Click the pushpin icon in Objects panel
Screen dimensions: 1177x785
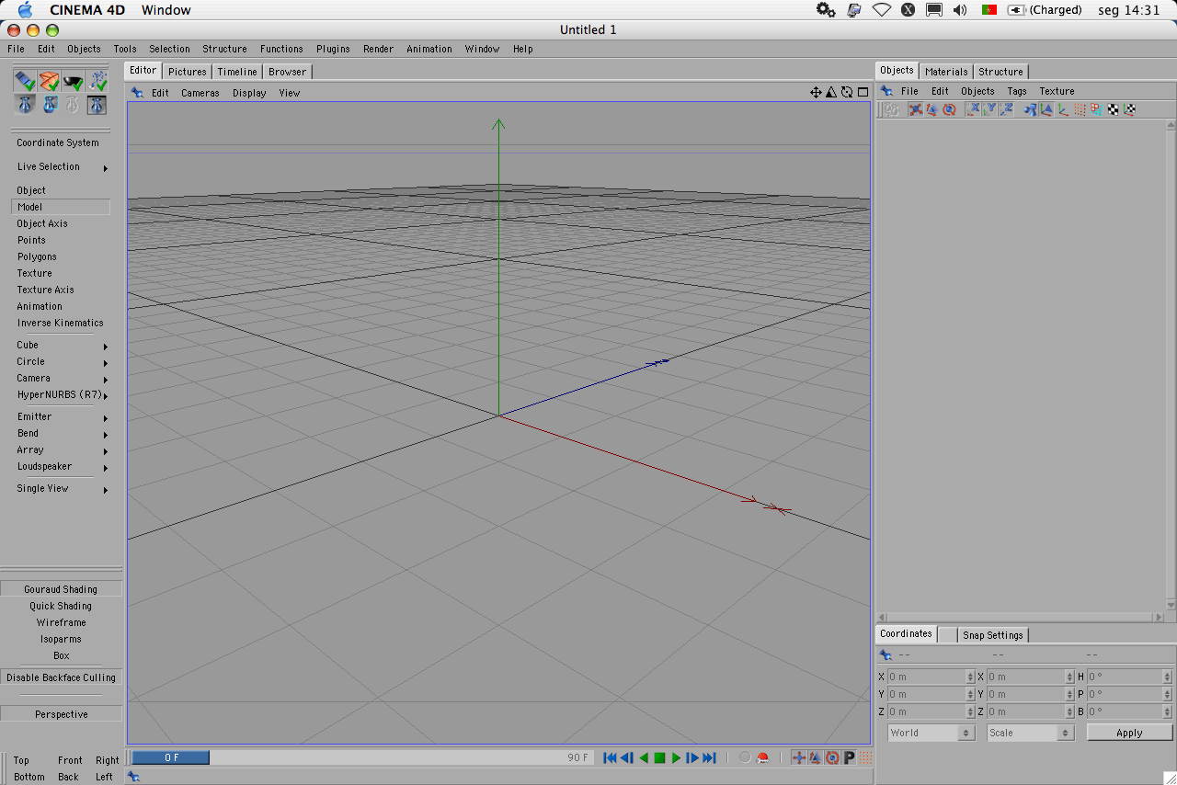point(886,91)
